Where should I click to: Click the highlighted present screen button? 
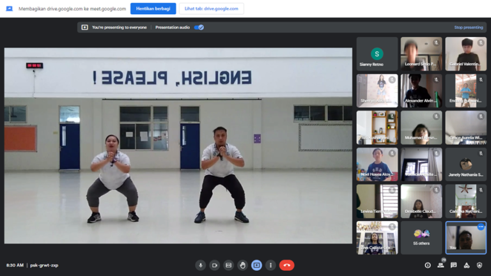tap(256, 265)
